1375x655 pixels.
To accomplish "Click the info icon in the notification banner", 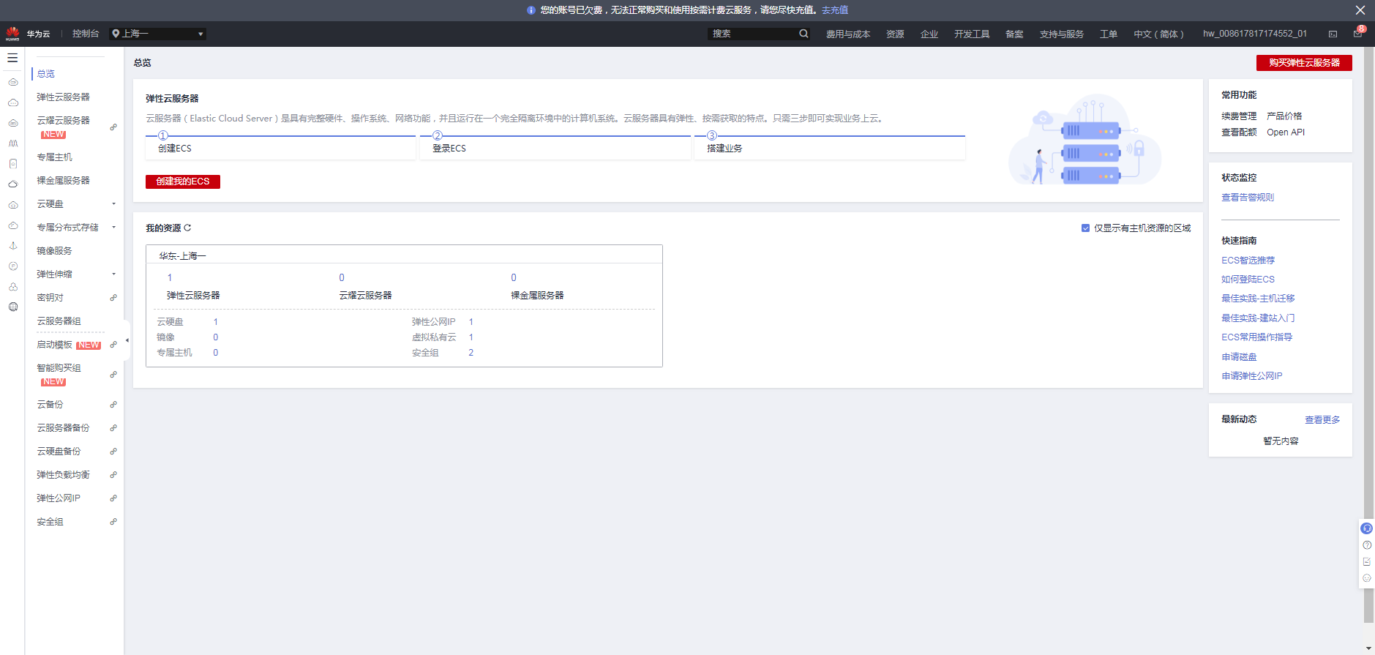I will [x=531, y=10].
